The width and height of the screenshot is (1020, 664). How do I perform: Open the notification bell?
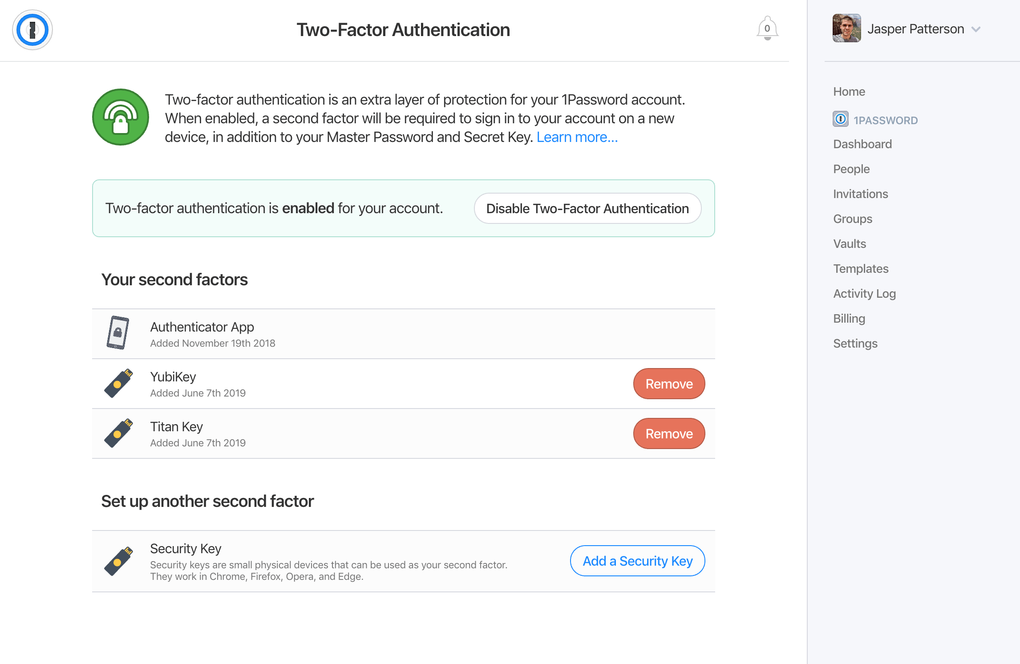pos(767,28)
